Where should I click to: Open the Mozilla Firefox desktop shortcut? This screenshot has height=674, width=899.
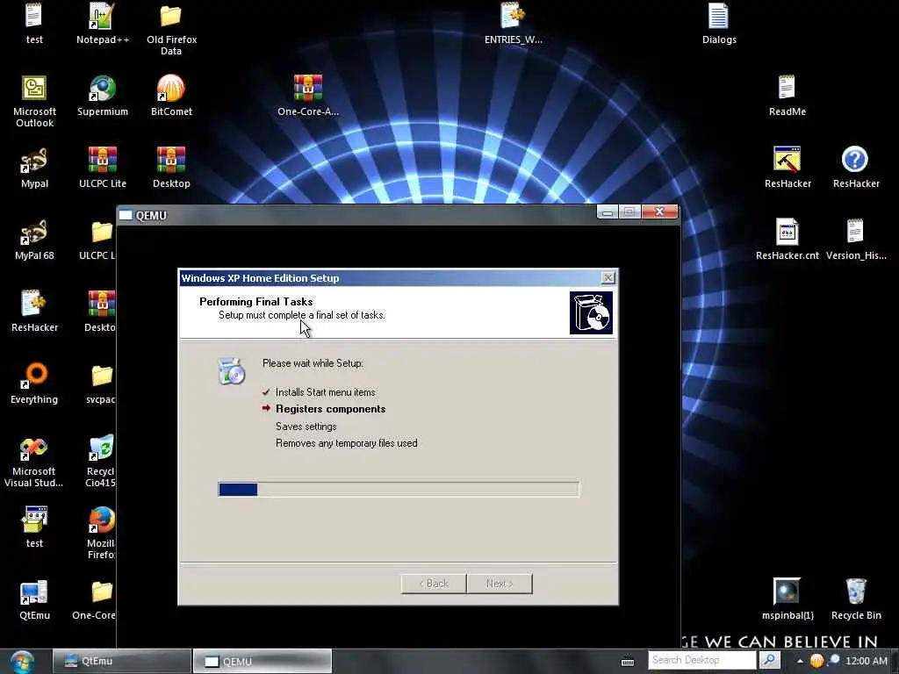click(x=102, y=533)
